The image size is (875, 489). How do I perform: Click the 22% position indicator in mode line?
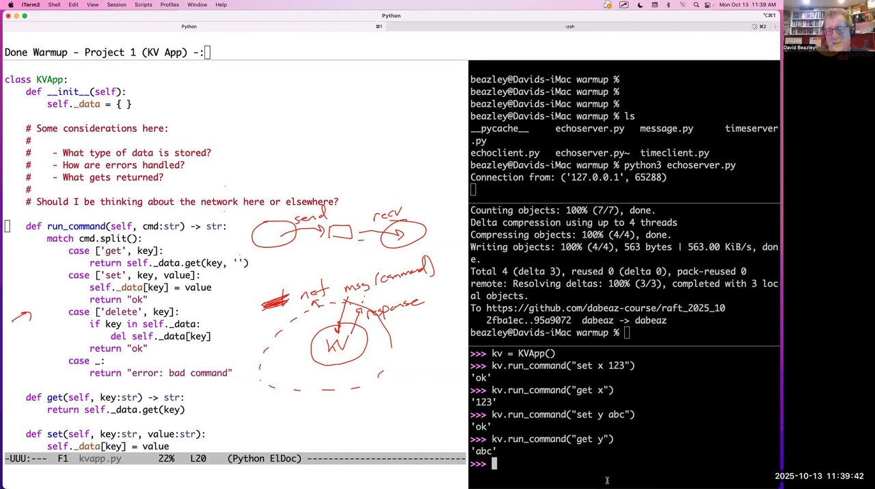coord(166,458)
